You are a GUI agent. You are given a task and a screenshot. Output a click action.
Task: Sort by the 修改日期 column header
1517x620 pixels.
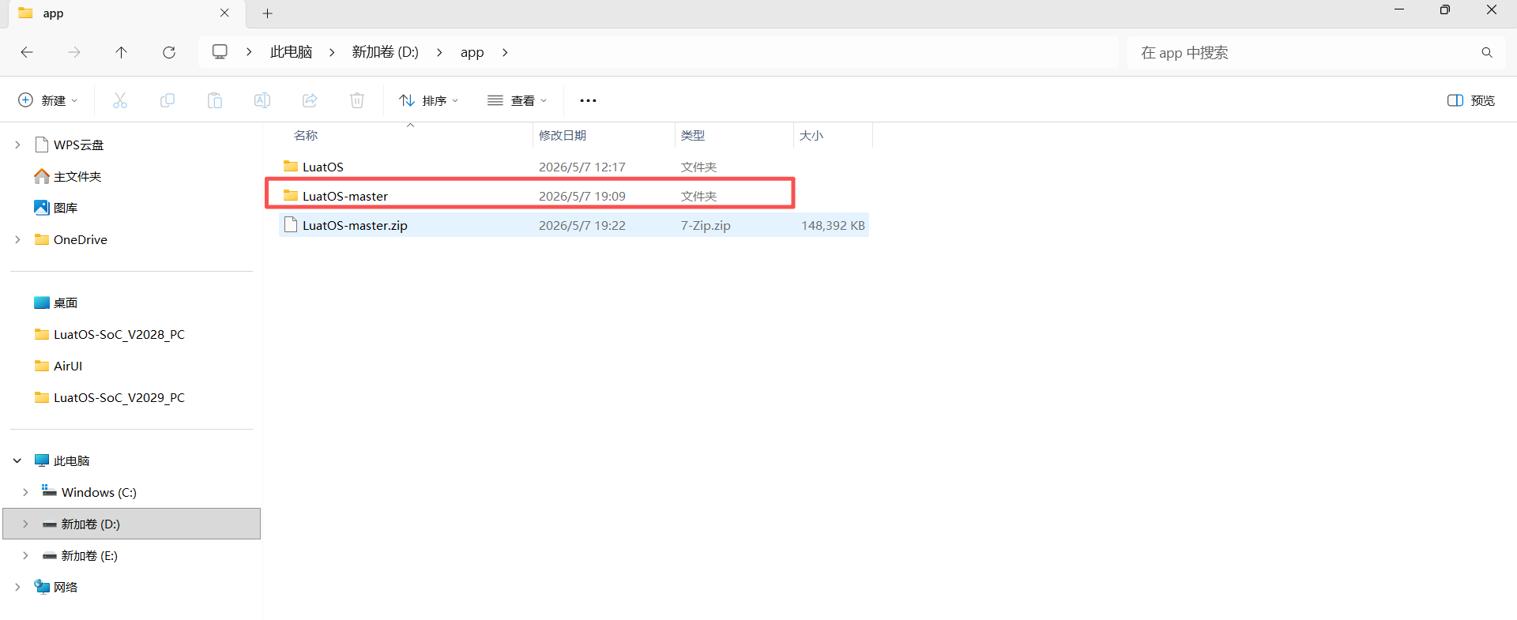pos(563,135)
